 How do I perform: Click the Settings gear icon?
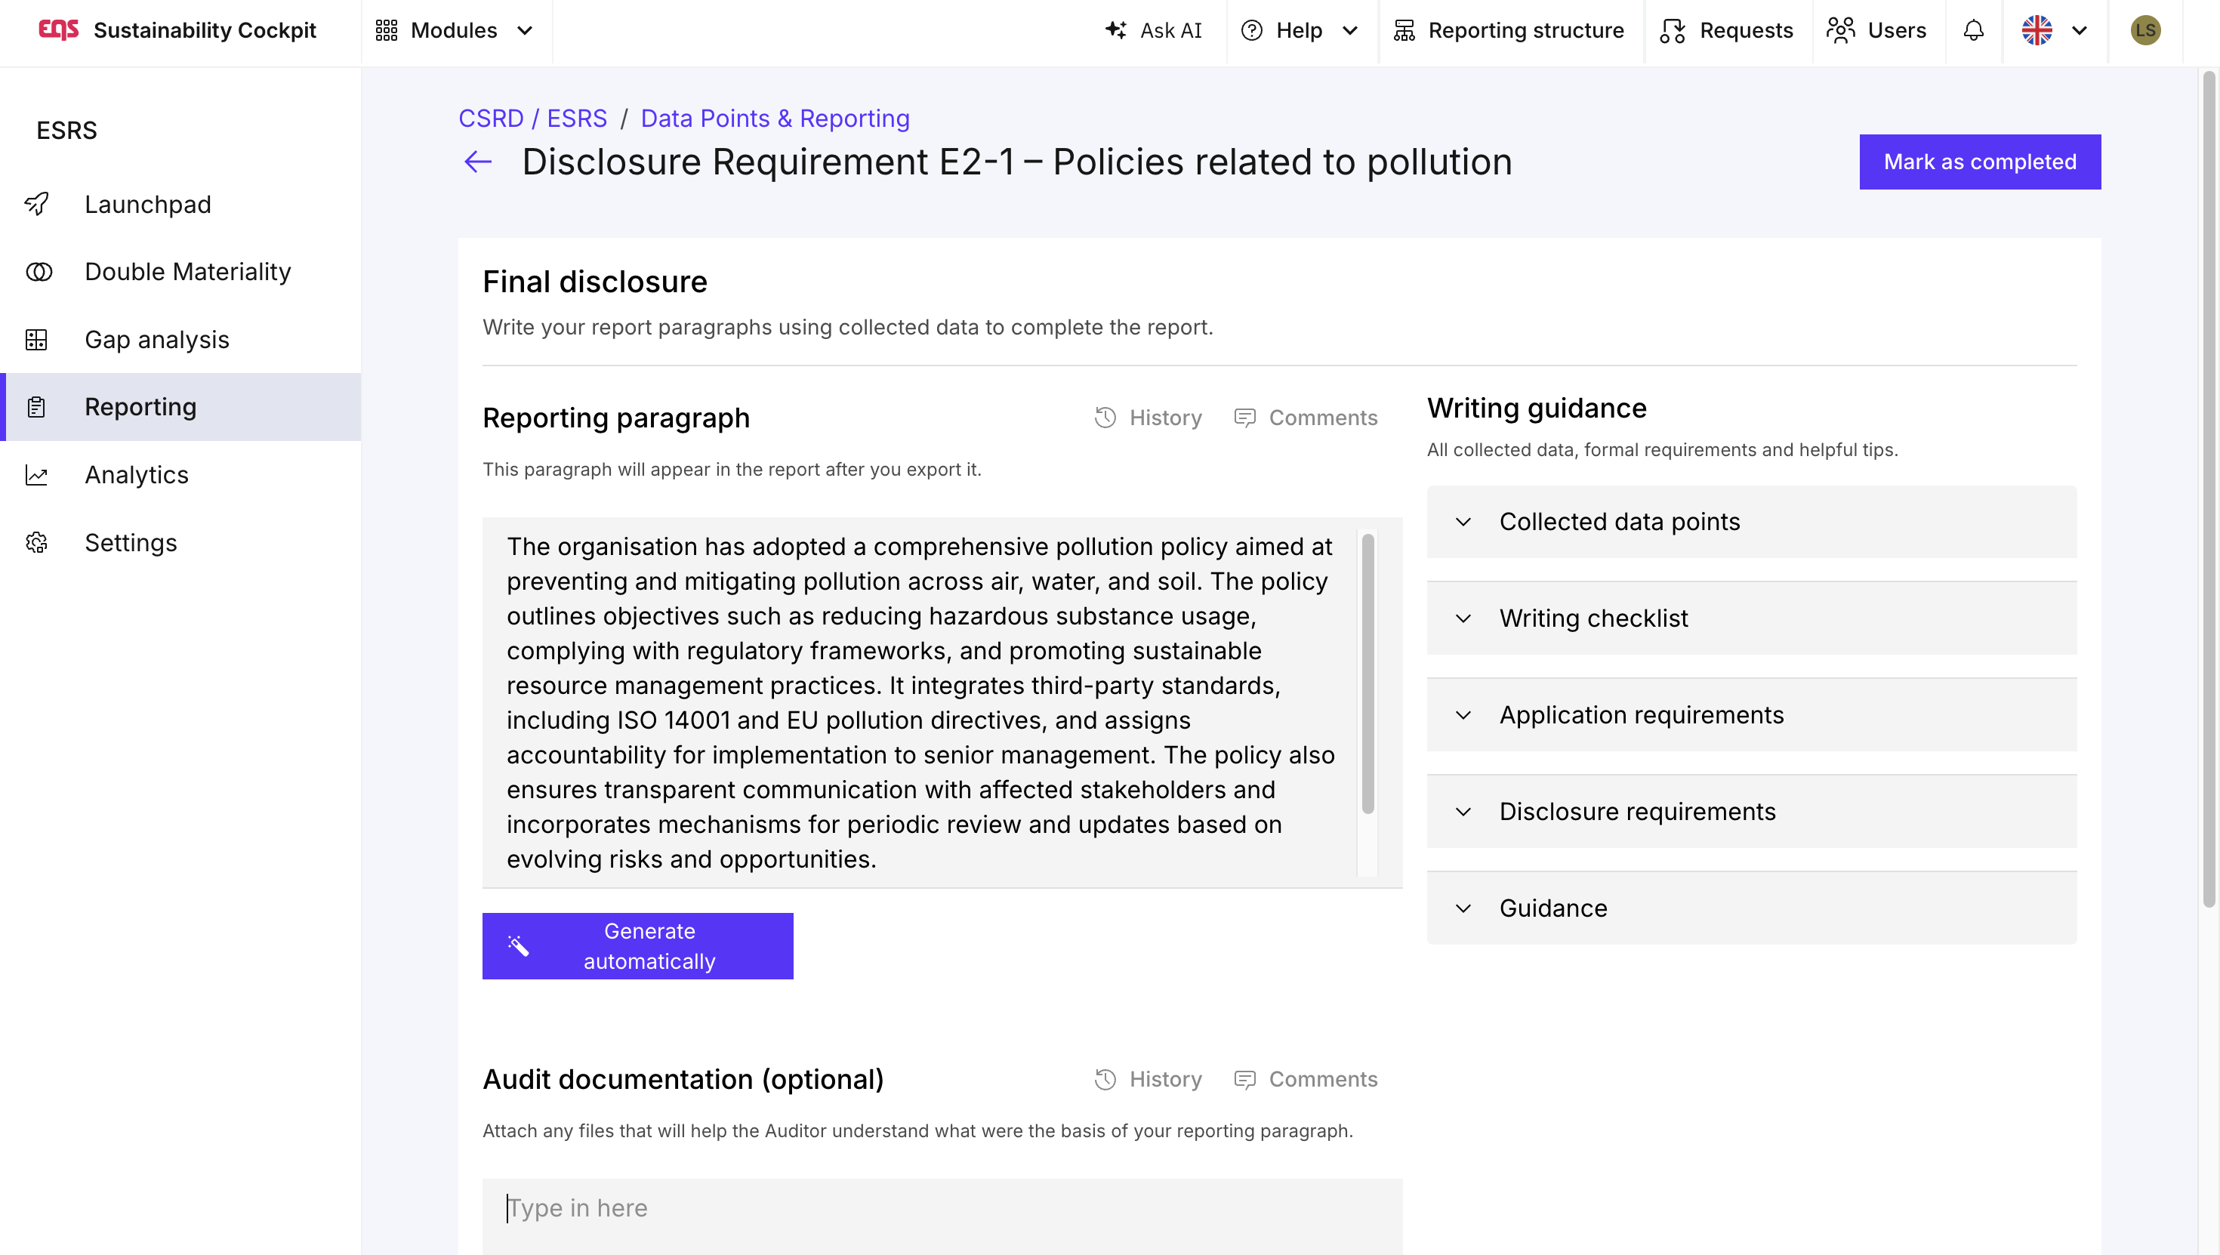[36, 542]
